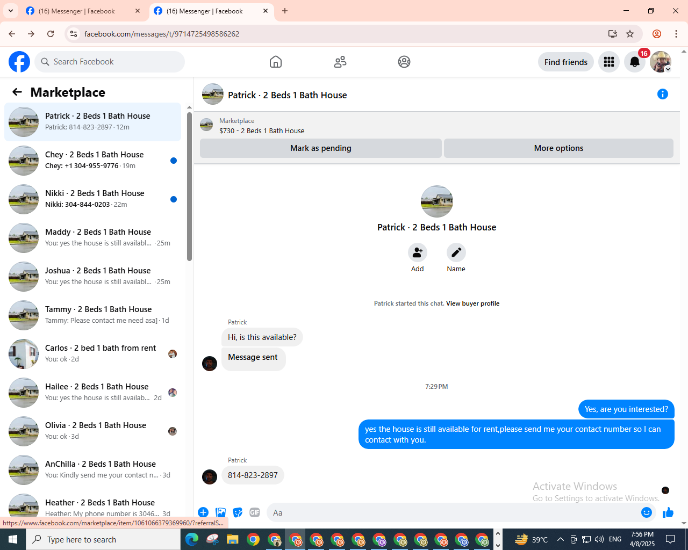Click the Search Facebook field
Screen dimensions: 688x550
(110, 62)
